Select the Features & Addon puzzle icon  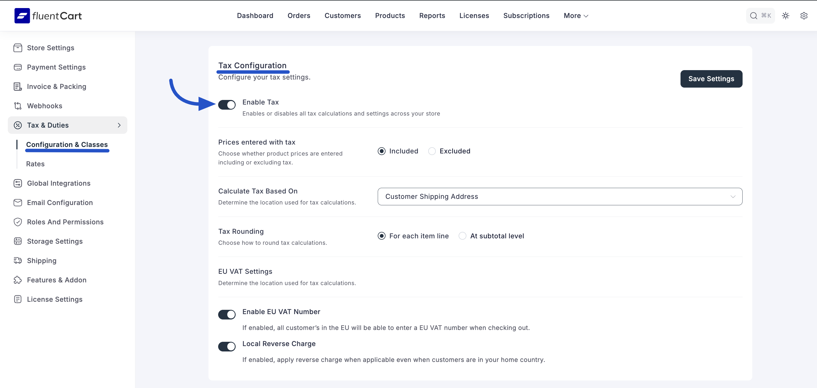click(x=18, y=280)
